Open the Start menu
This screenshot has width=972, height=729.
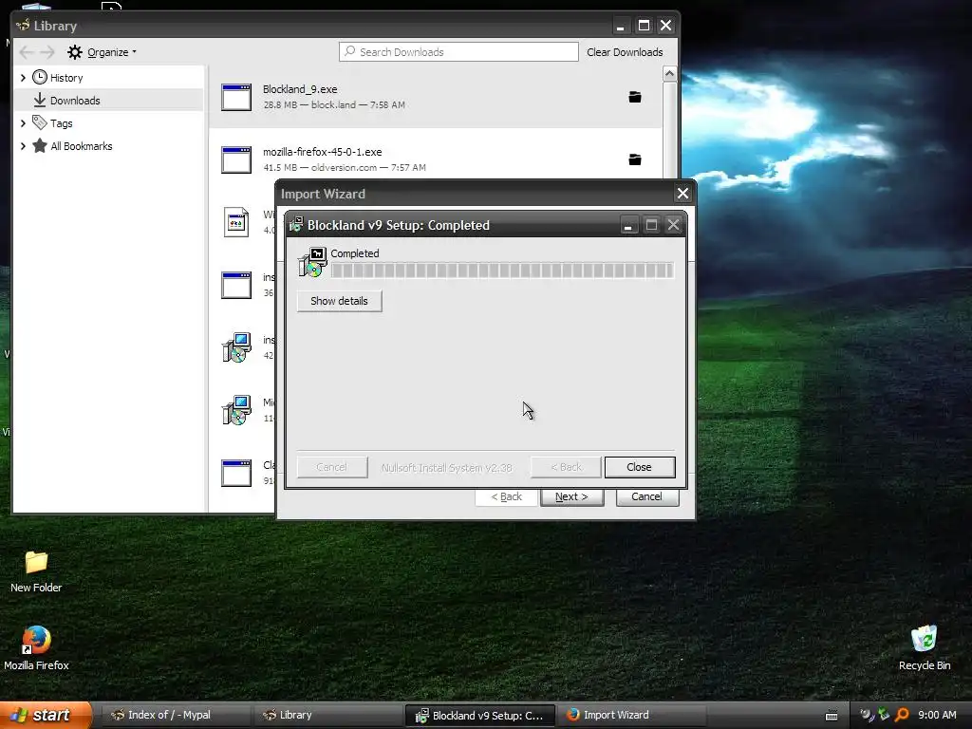[46, 715]
